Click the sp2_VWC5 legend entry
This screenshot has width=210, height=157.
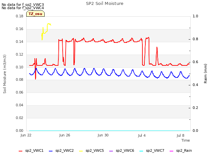[91, 150]
